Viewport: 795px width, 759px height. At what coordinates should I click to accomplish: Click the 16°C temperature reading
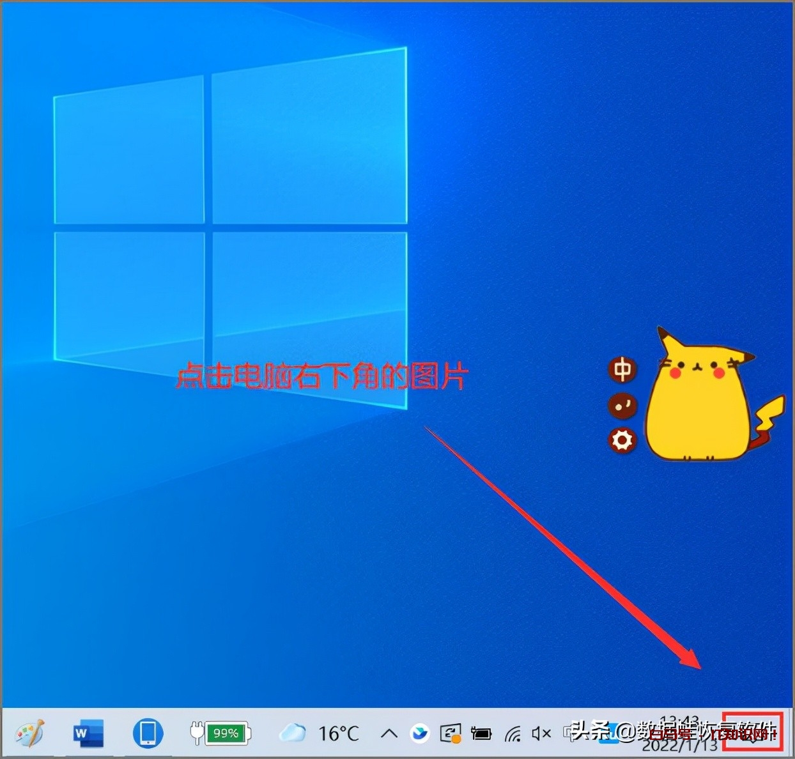(339, 733)
